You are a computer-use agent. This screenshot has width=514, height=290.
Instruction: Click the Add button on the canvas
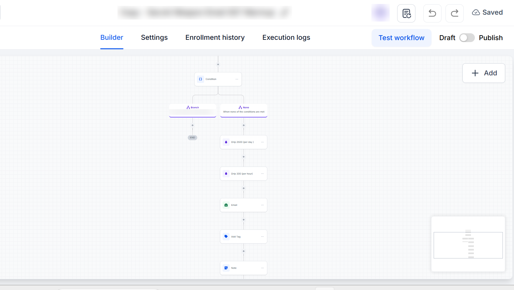484,73
